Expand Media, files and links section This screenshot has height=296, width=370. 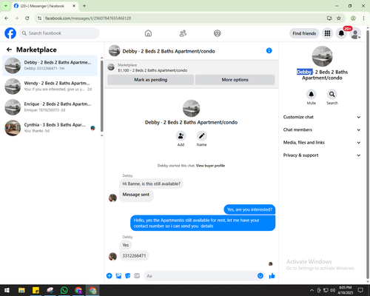pyautogui.click(x=322, y=142)
